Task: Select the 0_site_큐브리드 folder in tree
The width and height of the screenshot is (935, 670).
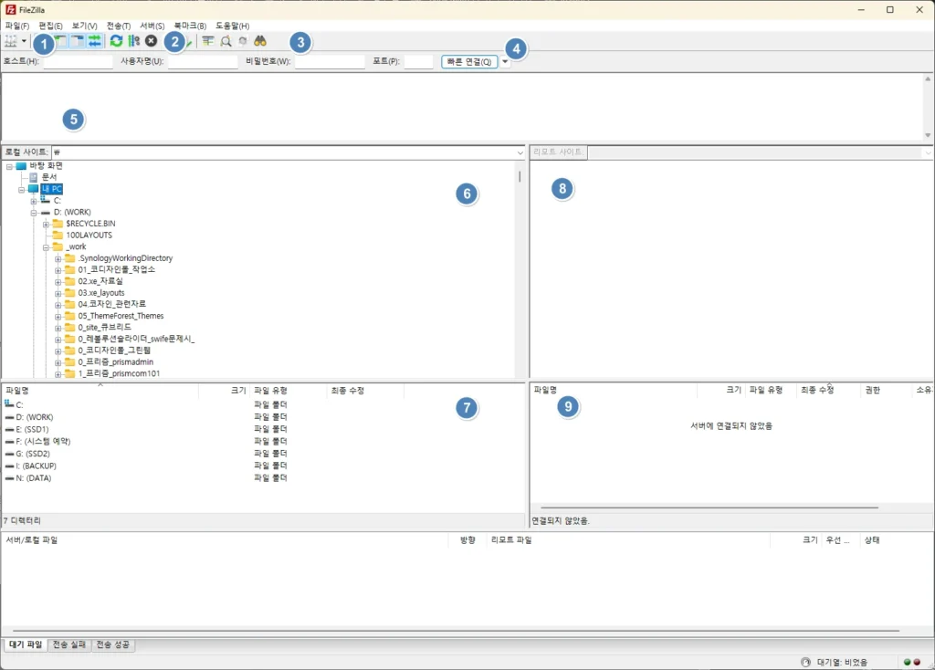Action: coord(104,328)
